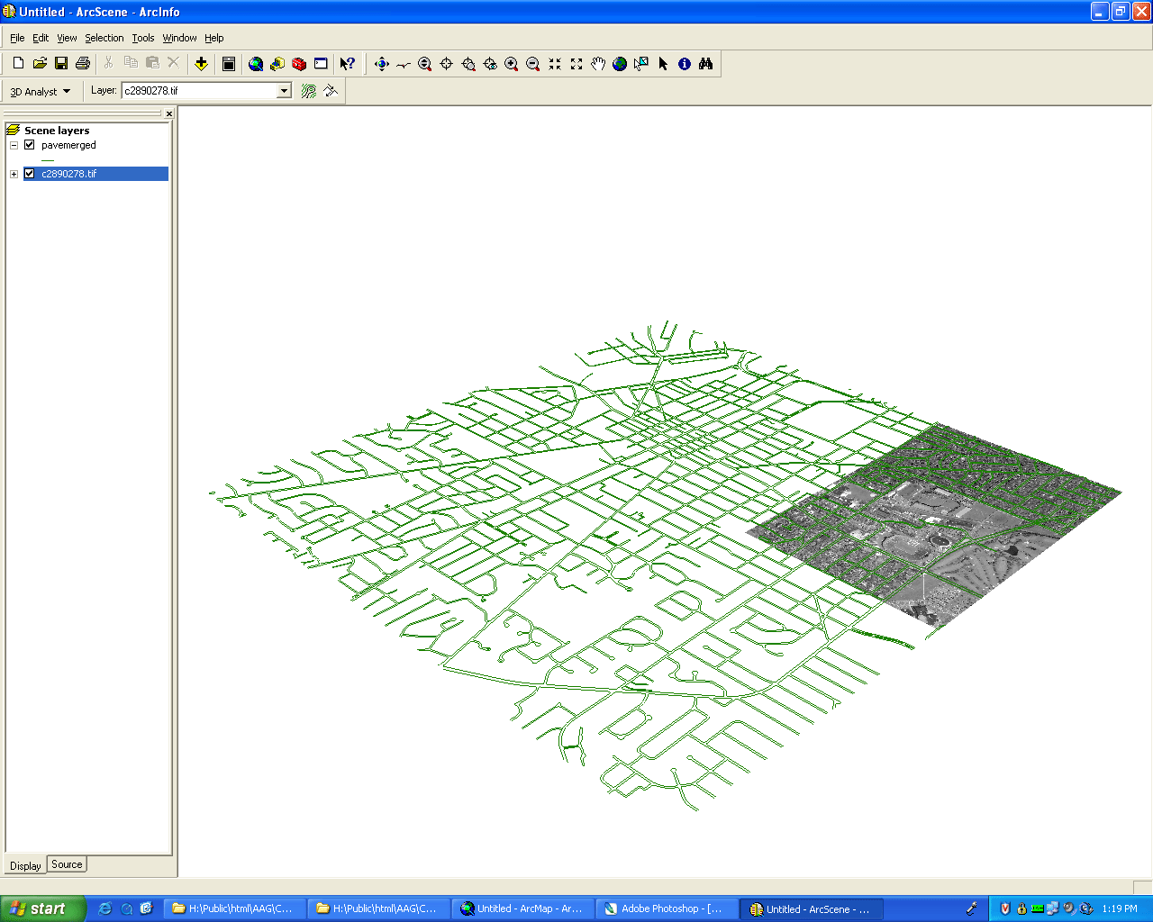Screen dimensions: 1153x922
Task: Click the Full Extent globe icon
Action: pos(620,64)
